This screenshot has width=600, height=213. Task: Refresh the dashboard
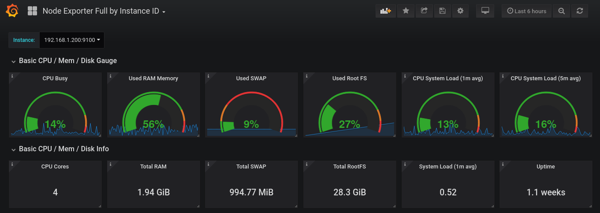(580, 11)
